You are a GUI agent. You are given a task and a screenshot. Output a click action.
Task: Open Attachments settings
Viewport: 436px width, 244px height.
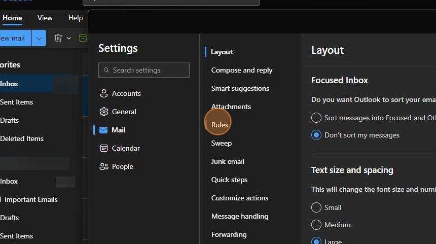click(231, 107)
